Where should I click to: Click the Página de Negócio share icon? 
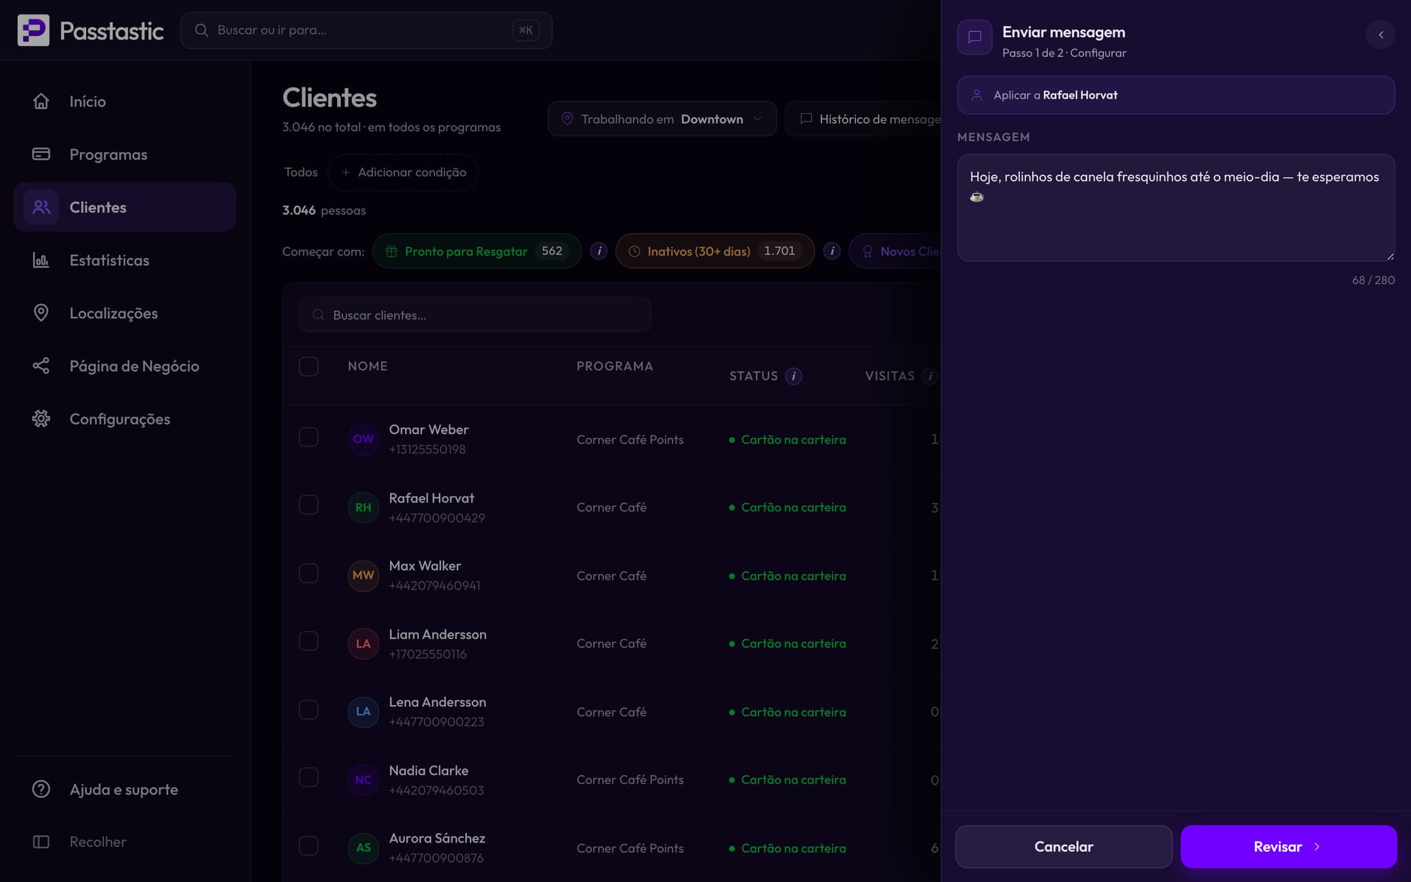[41, 366]
